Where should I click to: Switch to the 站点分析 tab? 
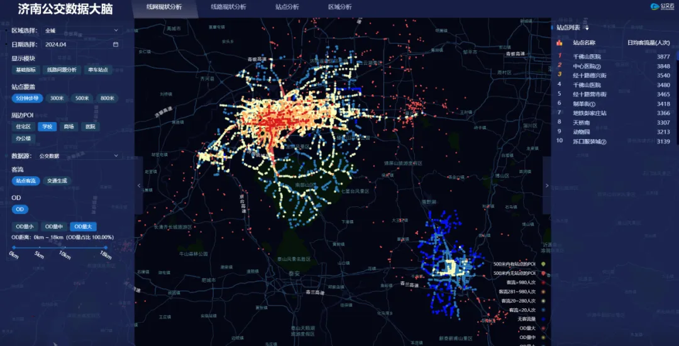point(287,7)
